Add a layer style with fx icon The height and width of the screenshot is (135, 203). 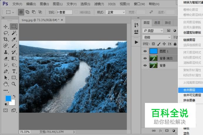(x=160, y=131)
